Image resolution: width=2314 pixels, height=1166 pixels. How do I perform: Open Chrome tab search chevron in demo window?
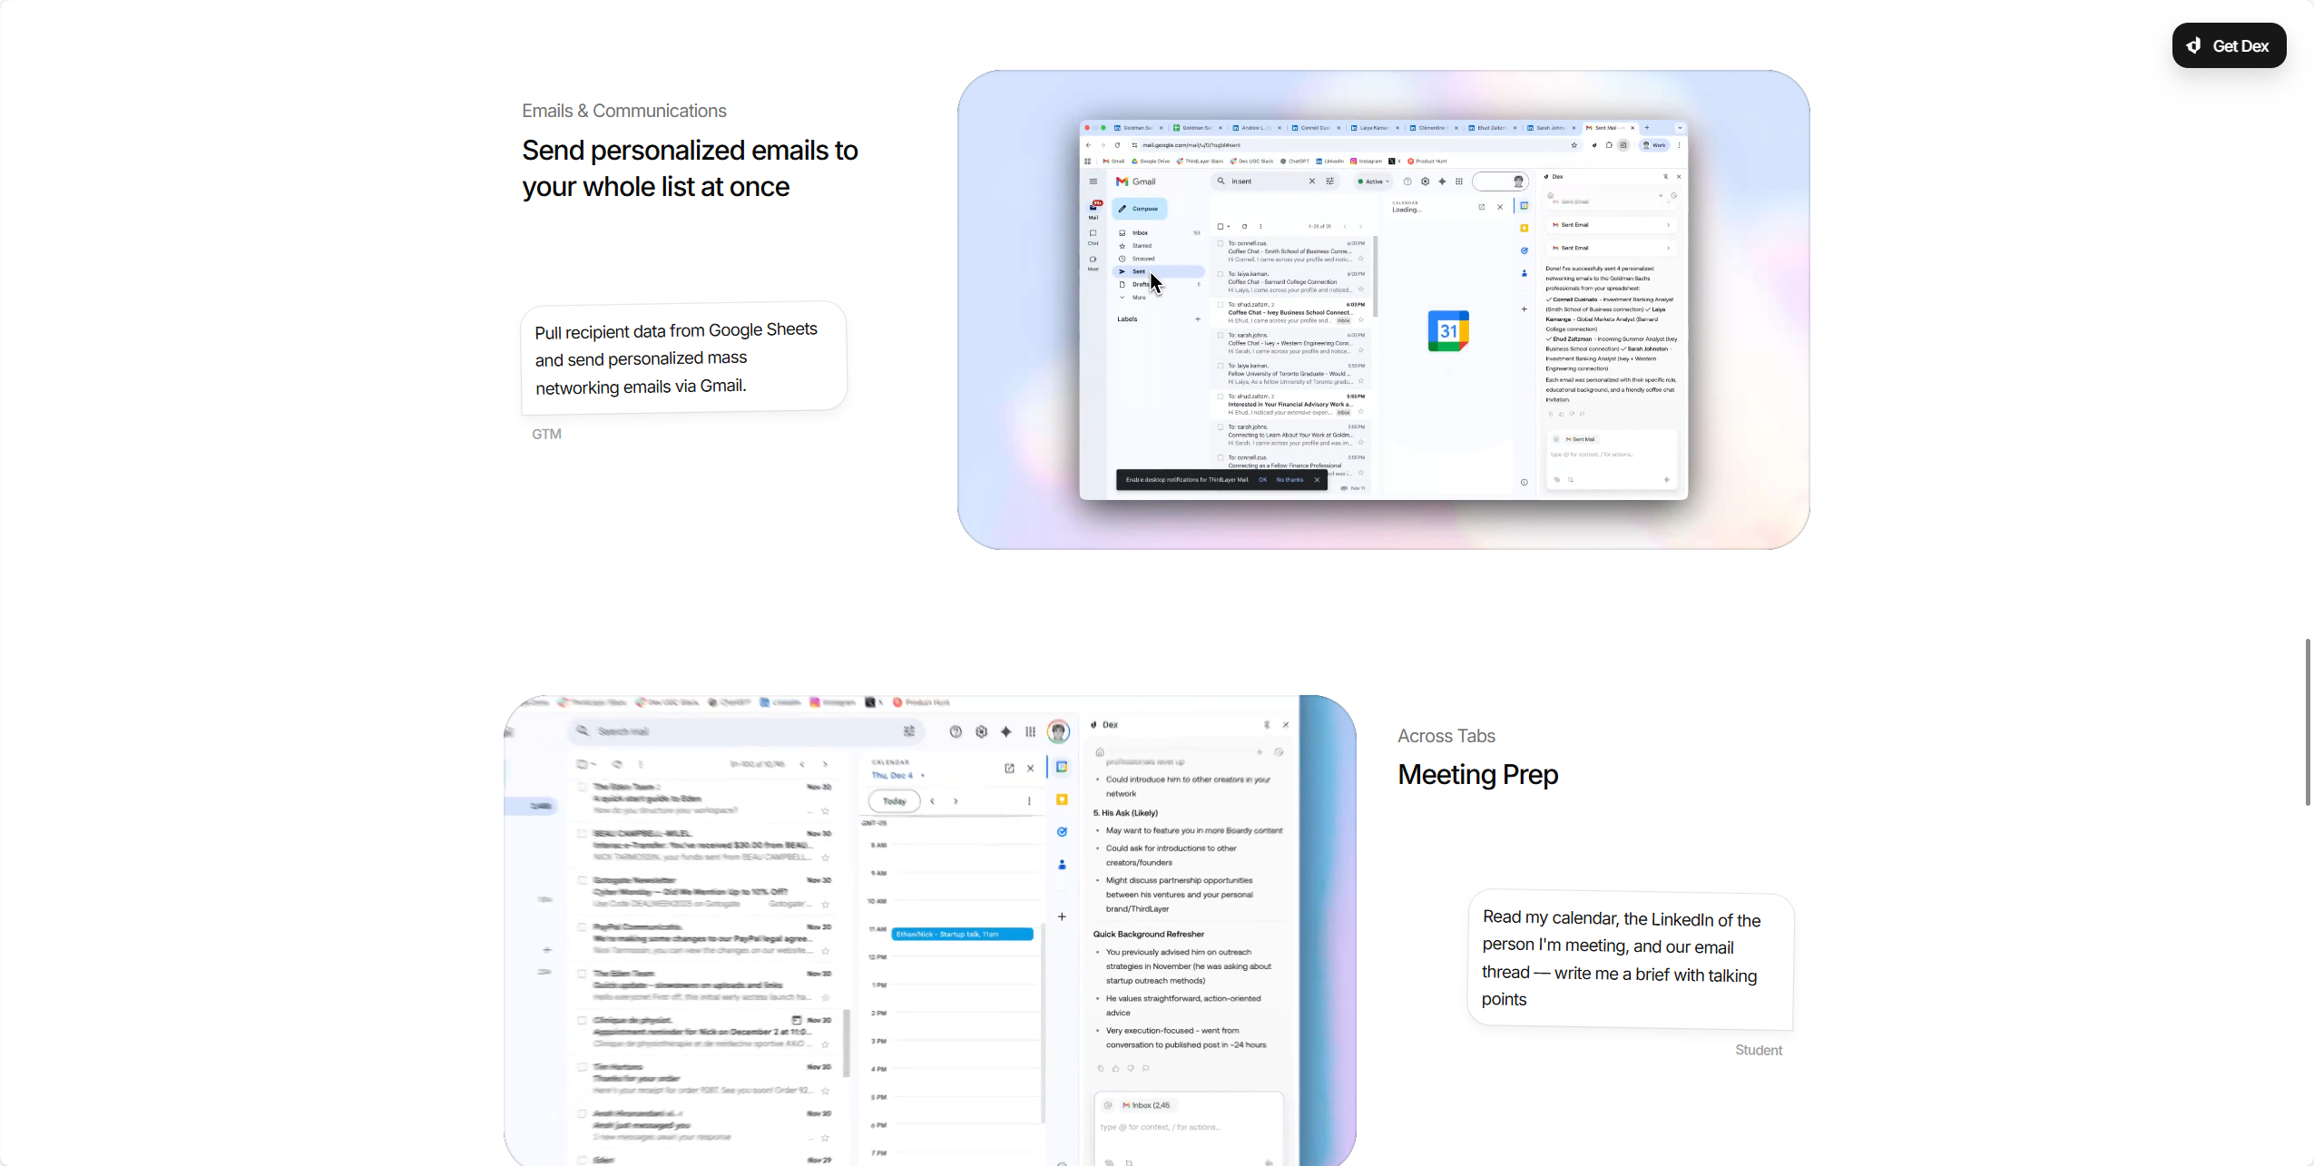click(x=1679, y=128)
